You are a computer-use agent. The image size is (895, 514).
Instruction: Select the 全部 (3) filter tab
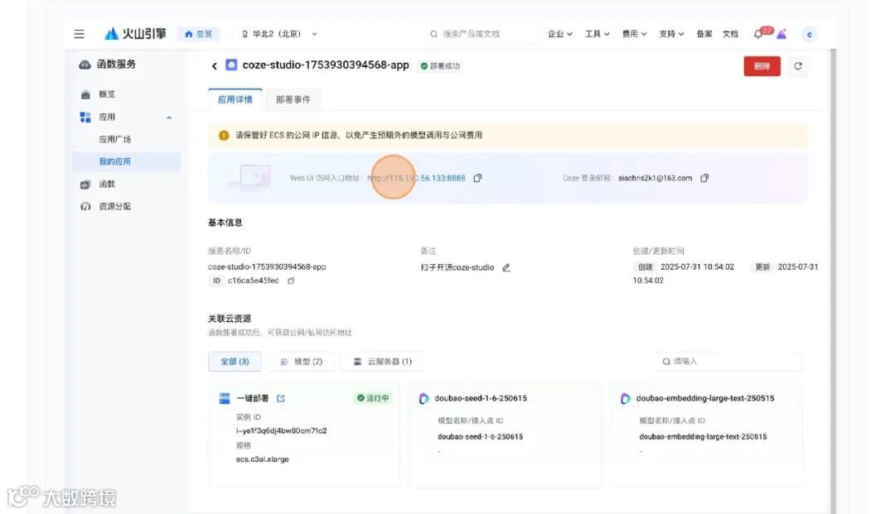click(x=235, y=361)
